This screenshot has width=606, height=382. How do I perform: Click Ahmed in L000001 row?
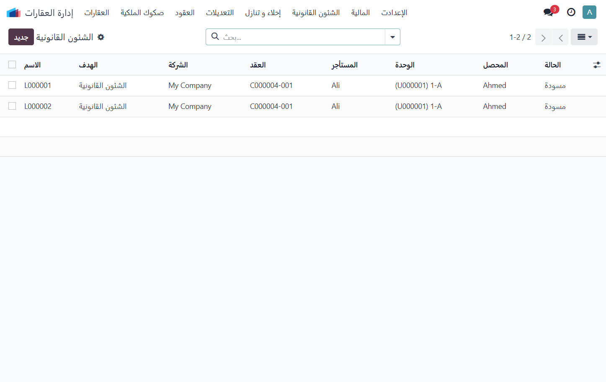click(495, 85)
